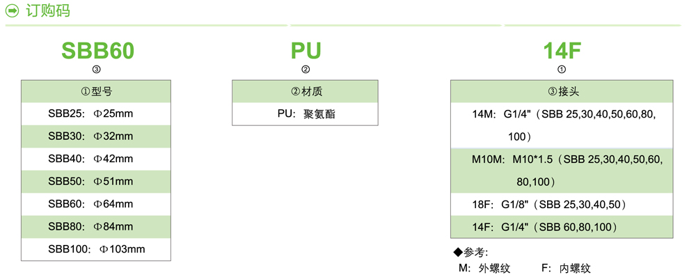Click the diamond bullet before 参考
696x277 pixels.
(x=458, y=253)
